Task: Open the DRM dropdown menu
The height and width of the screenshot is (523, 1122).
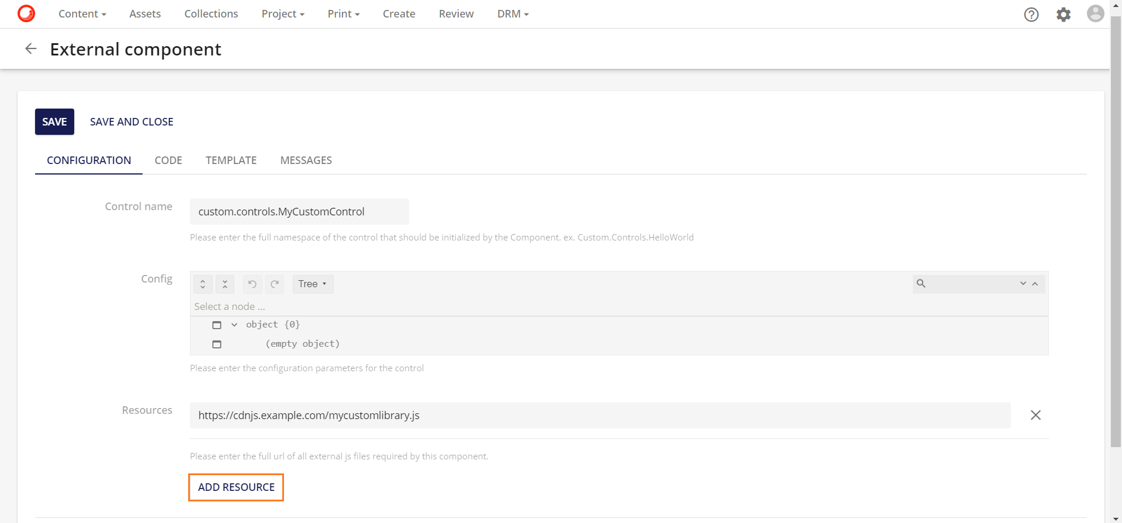Action: [513, 14]
